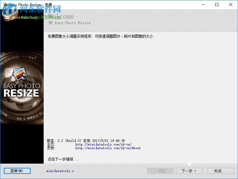
Task: Click the 主页 label
Action: (51, 144)
